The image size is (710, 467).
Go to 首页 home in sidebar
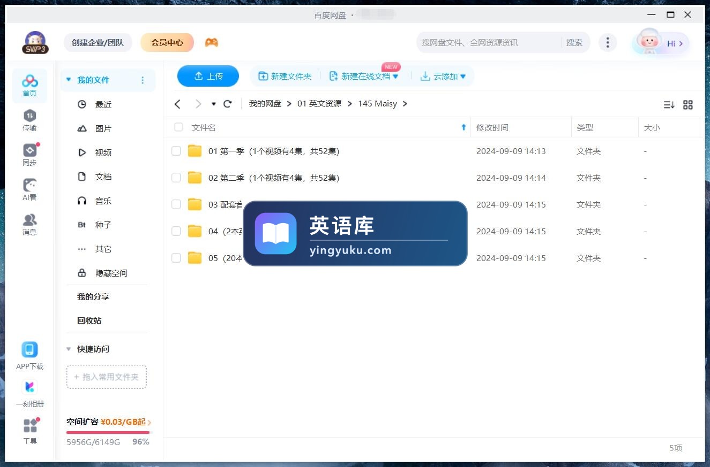[x=29, y=86]
